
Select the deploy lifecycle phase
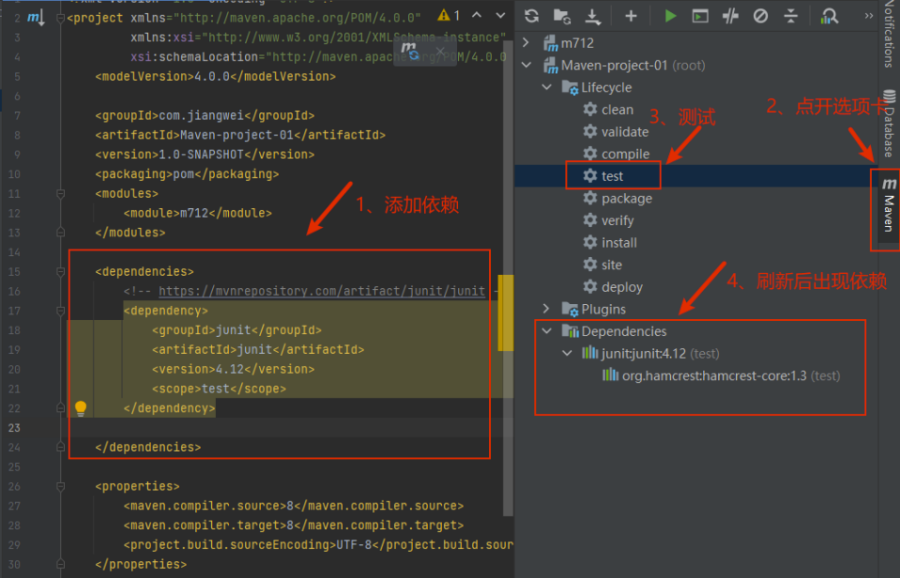point(622,287)
